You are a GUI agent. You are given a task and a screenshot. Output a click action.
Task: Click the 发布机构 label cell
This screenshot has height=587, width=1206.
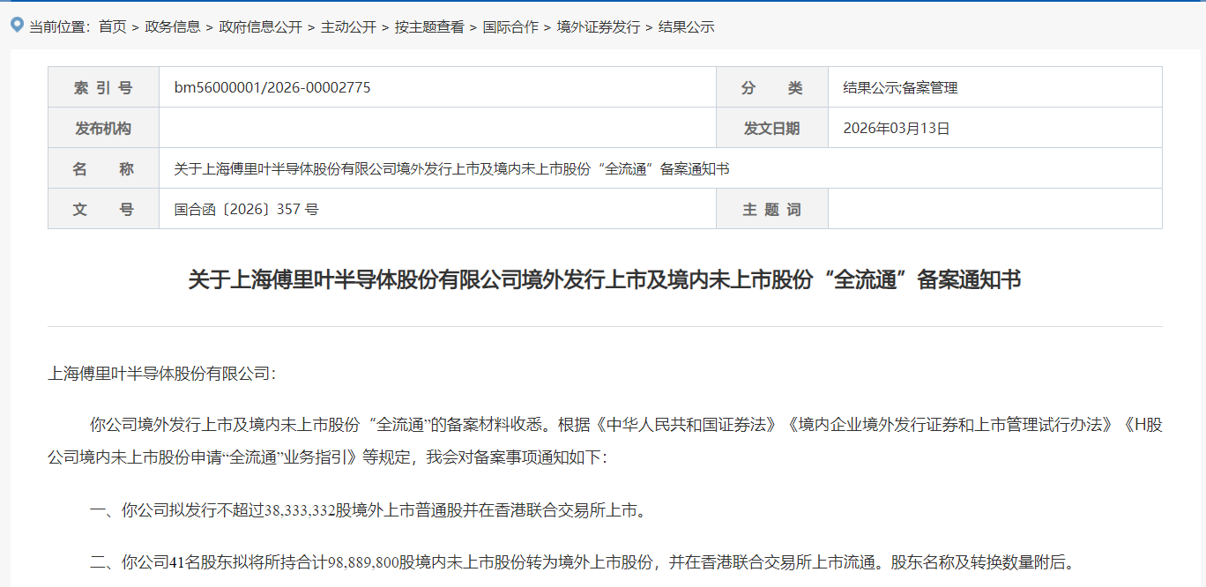coord(103,128)
